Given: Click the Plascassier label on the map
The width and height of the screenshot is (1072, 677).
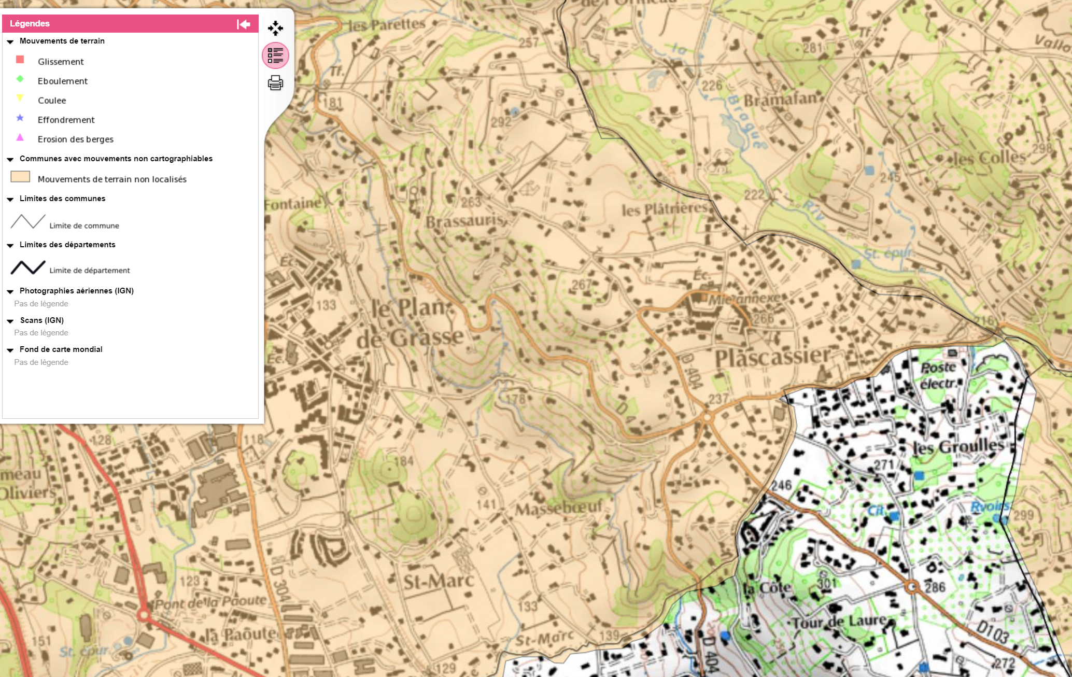Looking at the screenshot, I should tap(772, 357).
